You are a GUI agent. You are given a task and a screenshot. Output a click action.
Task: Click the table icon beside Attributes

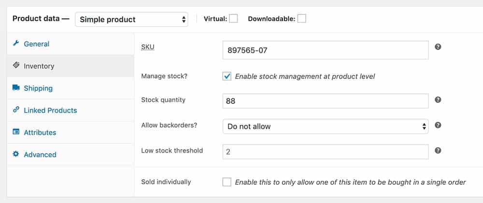click(x=16, y=132)
